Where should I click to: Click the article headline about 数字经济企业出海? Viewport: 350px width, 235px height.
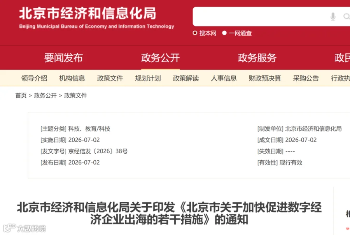(169, 213)
